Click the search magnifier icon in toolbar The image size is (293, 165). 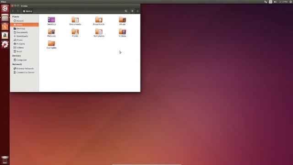pos(126,11)
